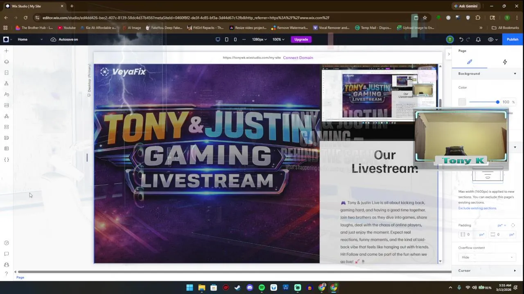Switch to tablet breakpoint view
The image size is (524, 294).
226,39
